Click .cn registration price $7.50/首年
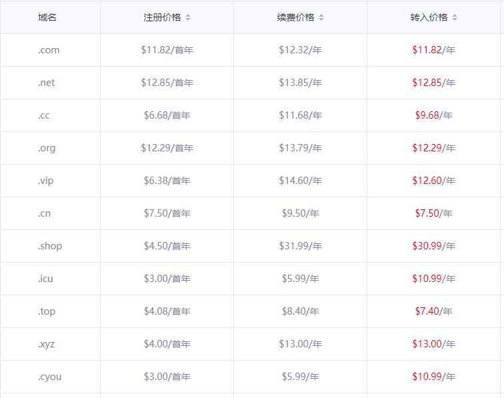504x398 pixels. tap(167, 213)
